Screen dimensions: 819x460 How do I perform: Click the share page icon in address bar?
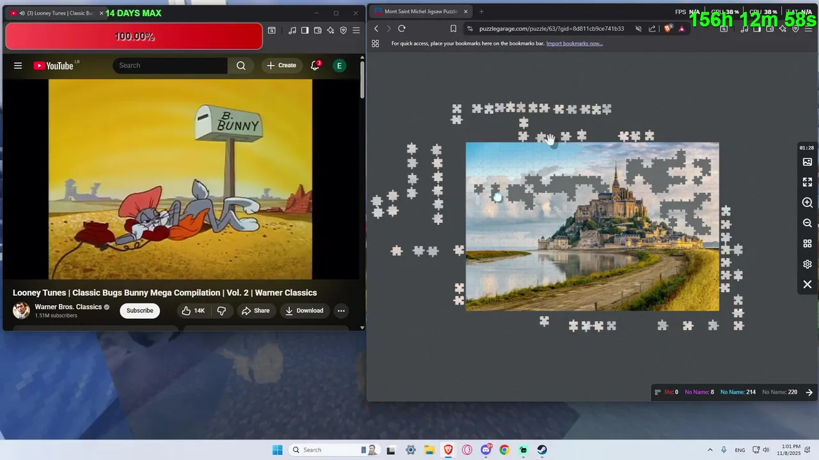(652, 29)
